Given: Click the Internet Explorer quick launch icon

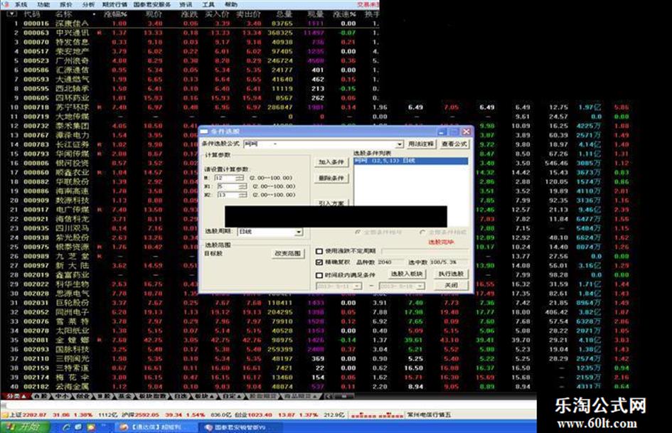Looking at the screenshot, I should (66, 427).
